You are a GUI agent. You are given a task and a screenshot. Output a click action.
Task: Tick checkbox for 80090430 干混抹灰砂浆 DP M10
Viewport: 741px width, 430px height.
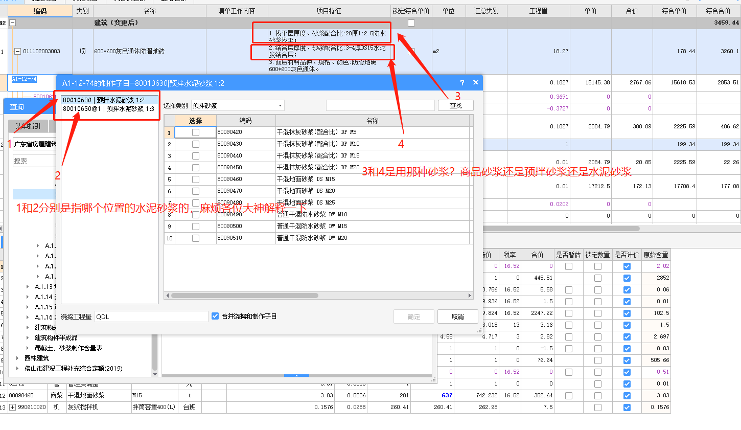195,144
